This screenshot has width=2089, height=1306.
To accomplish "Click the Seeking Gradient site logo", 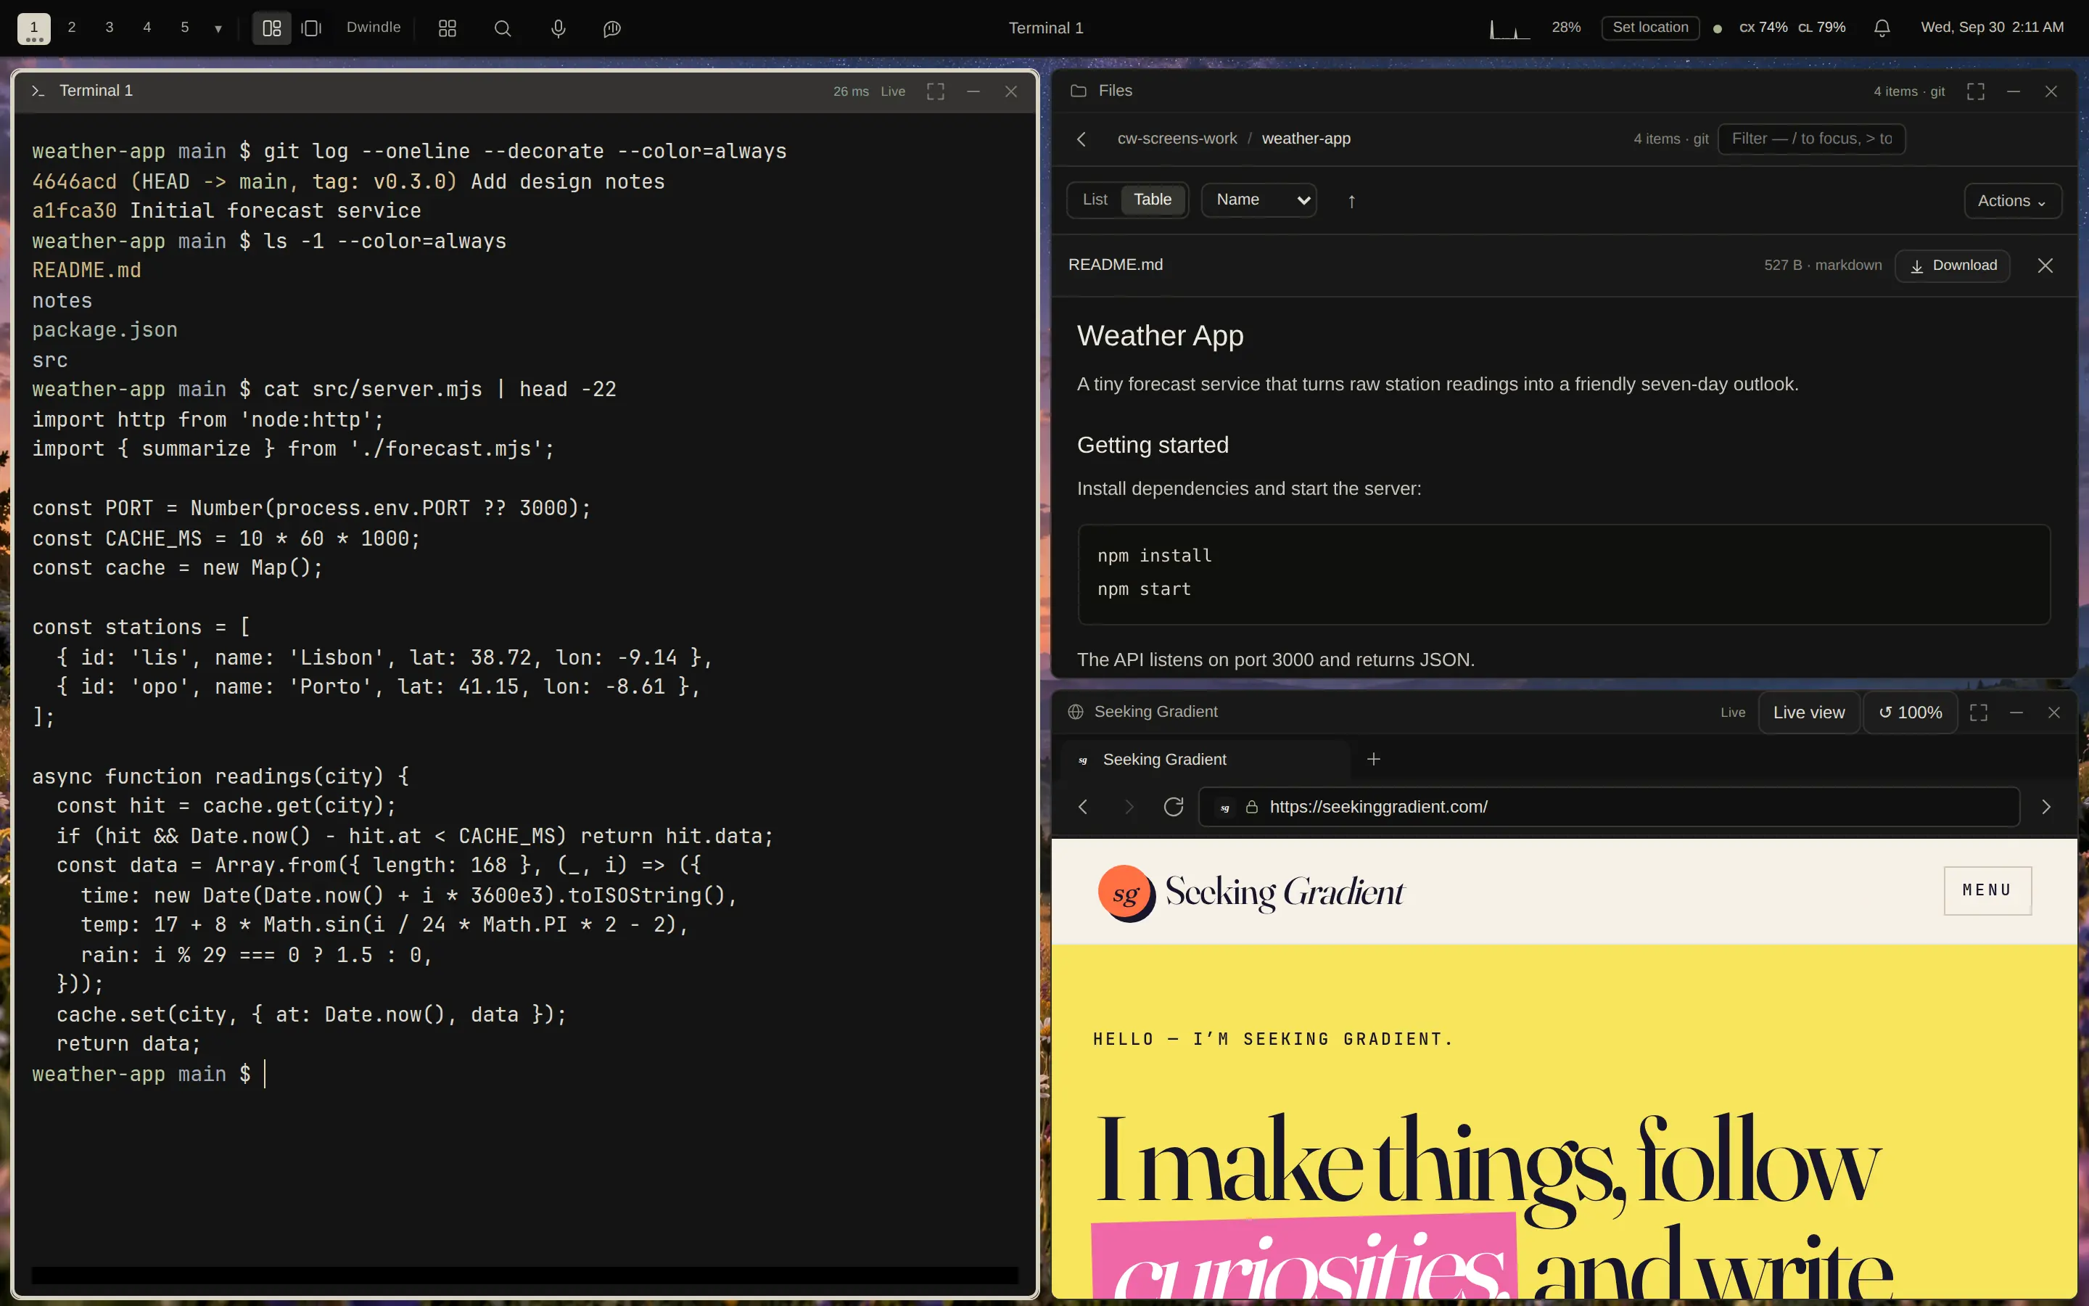I will (x=1250, y=893).
